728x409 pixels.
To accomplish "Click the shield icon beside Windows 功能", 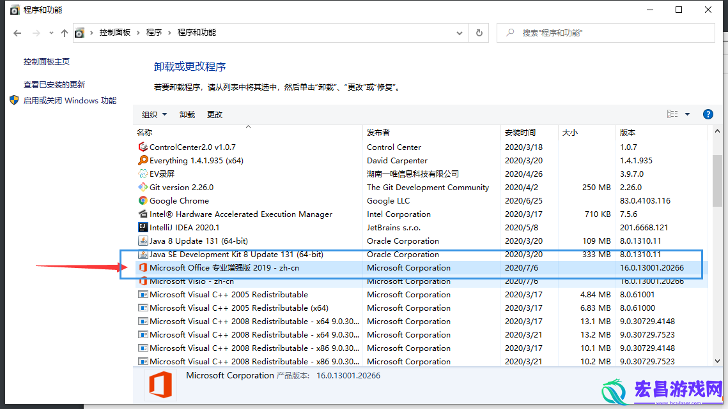I will click(15, 100).
